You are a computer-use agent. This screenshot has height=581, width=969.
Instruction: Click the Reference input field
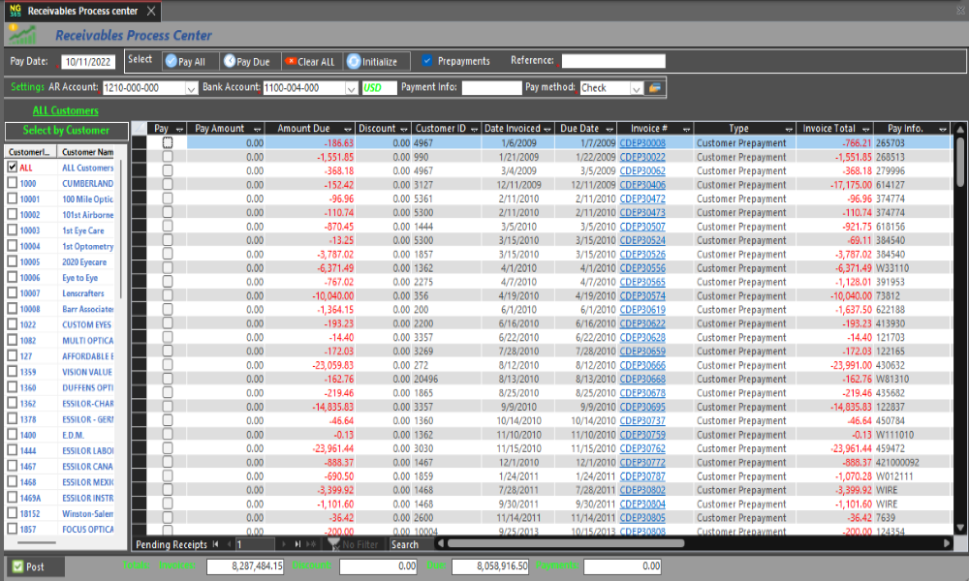point(613,61)
